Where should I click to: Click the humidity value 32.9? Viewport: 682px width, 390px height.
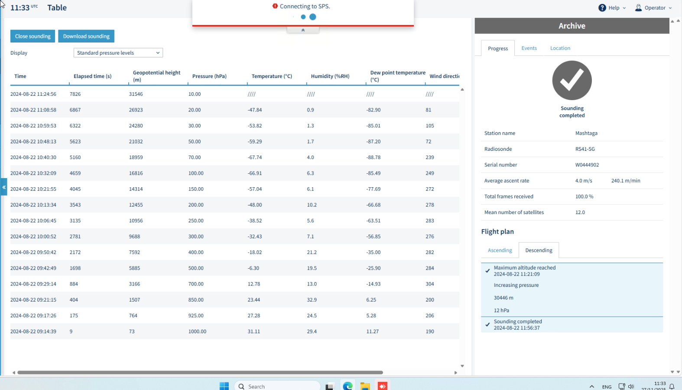pos(312,300)
